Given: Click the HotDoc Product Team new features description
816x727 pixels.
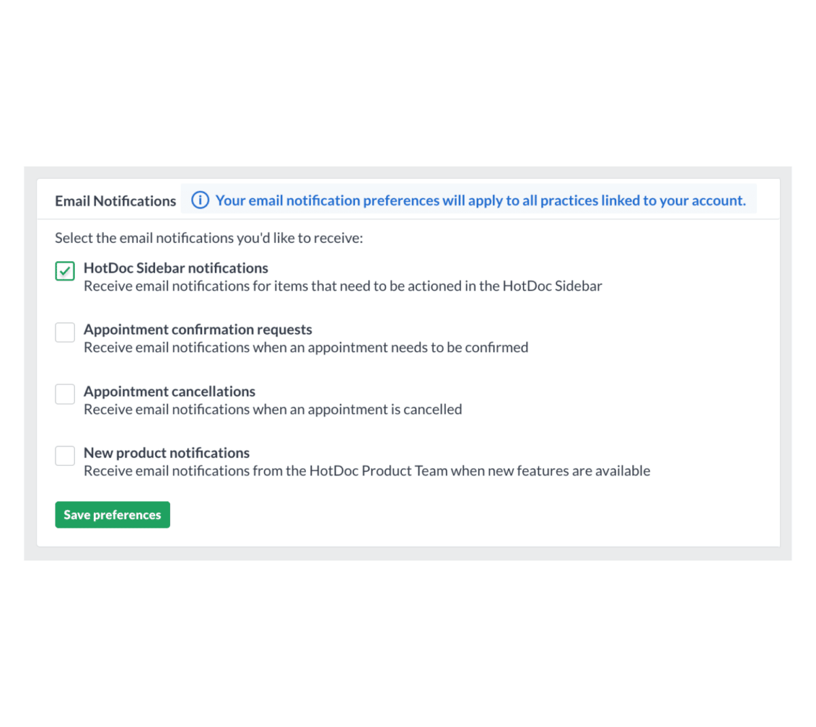Looking at the screenshot, I should coord(367,471).
